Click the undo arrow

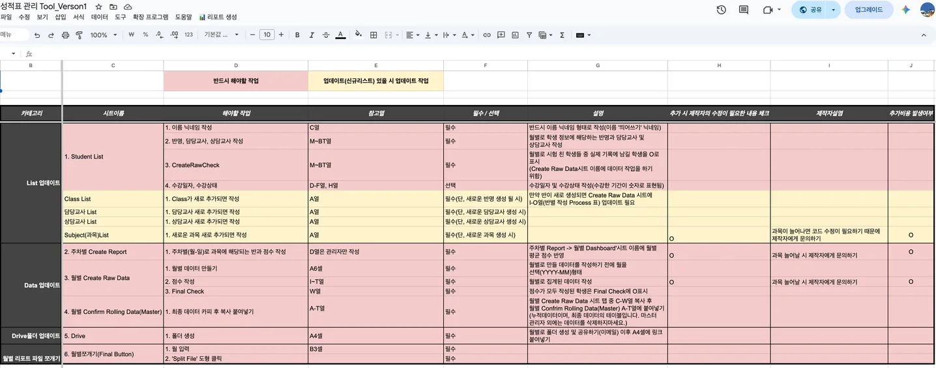tap(37, 35)
